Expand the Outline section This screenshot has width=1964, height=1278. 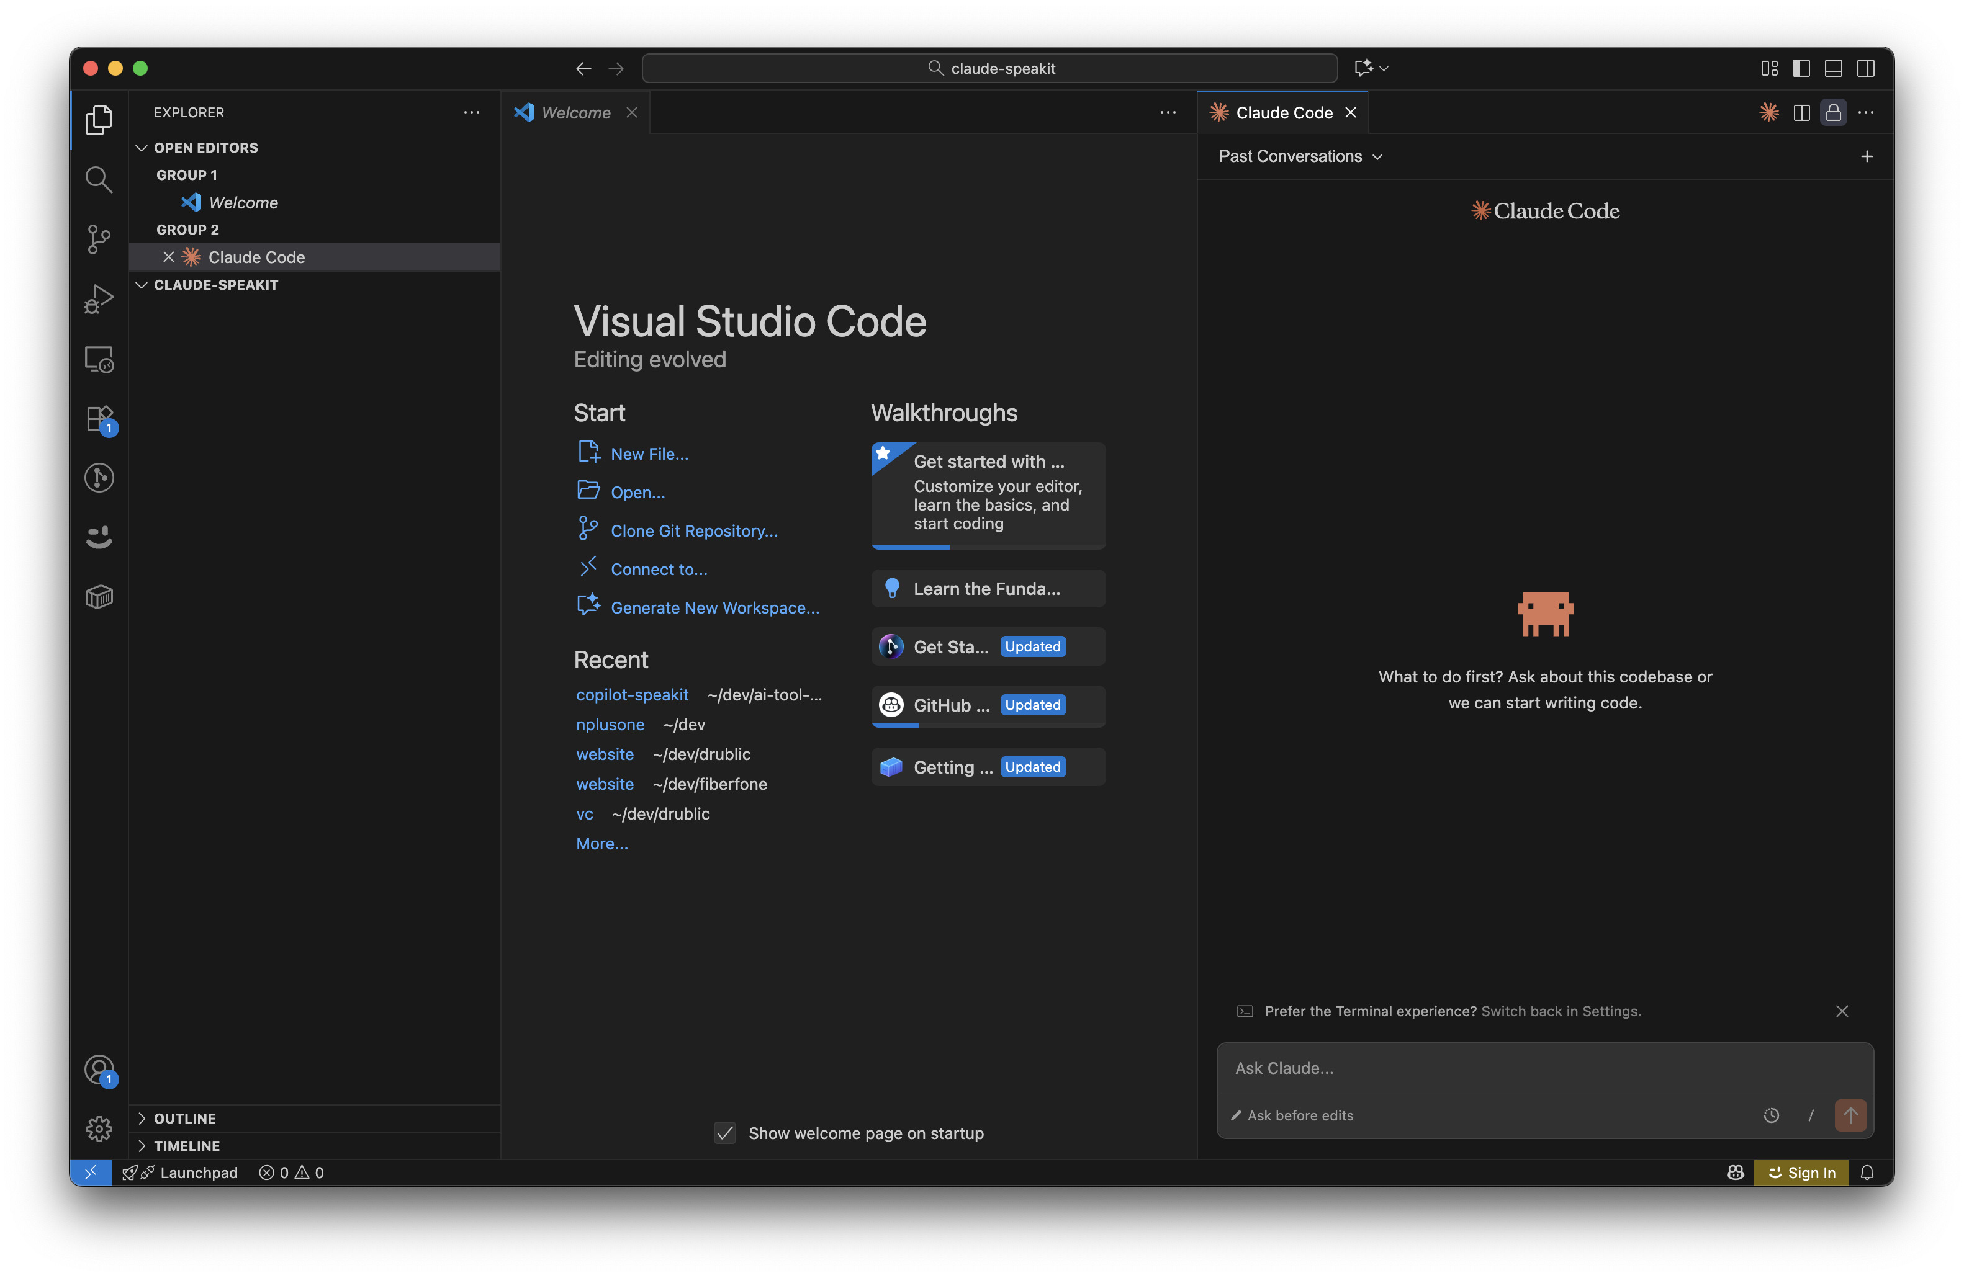click(x=185, y=1118)
